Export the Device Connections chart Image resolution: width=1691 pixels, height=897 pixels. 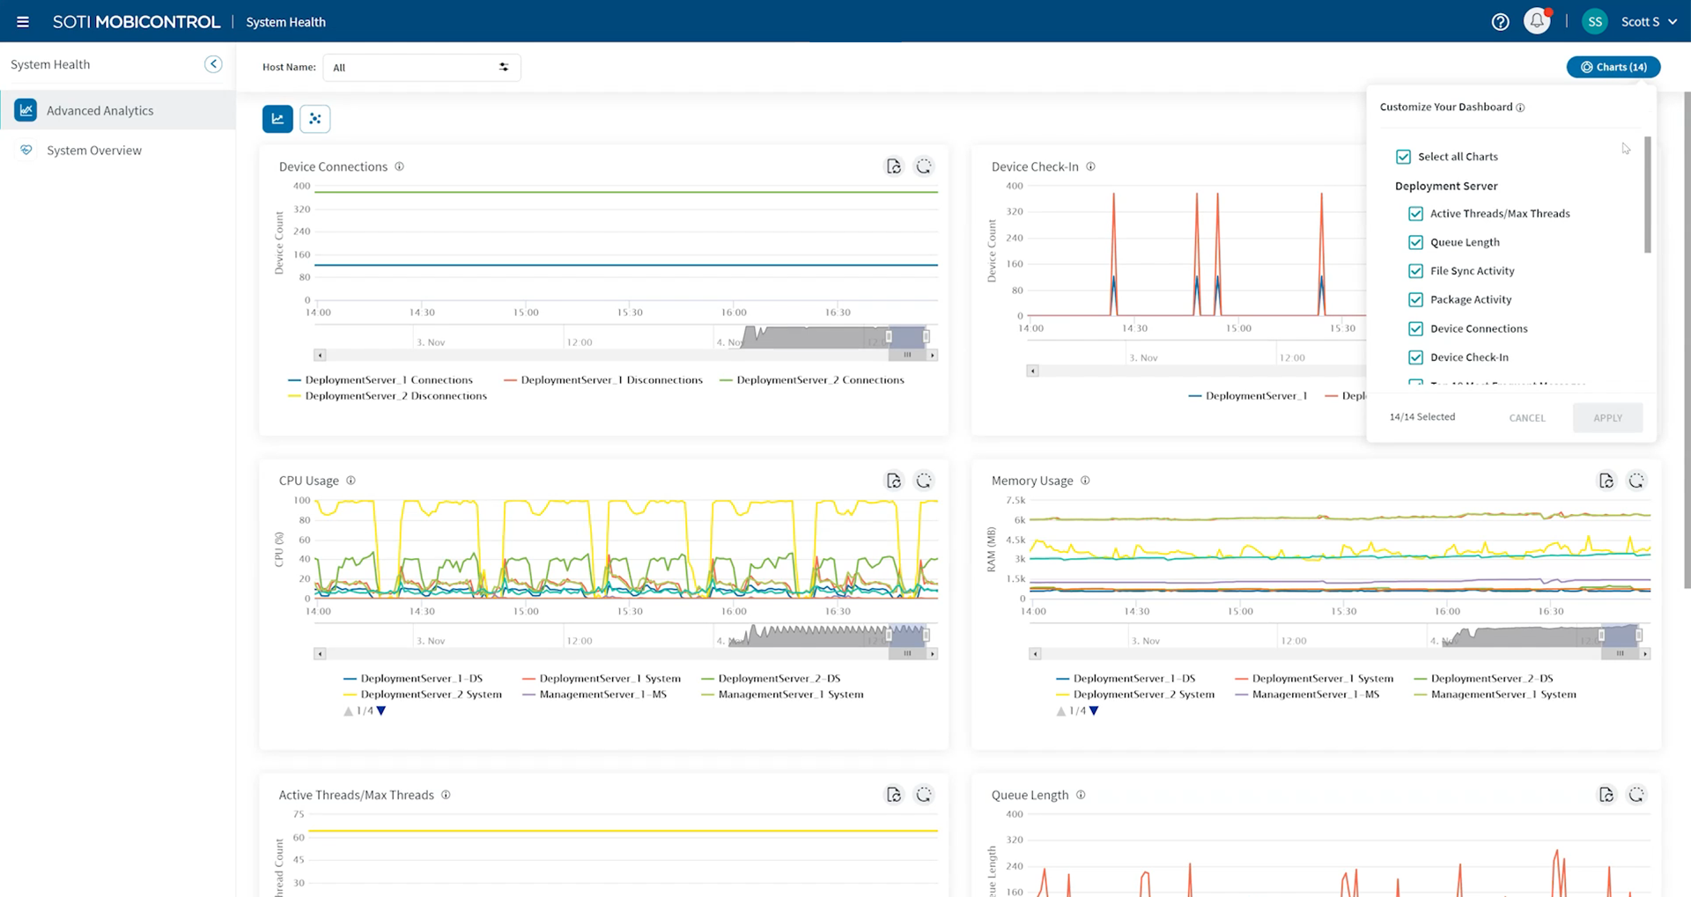pos(893,166)
